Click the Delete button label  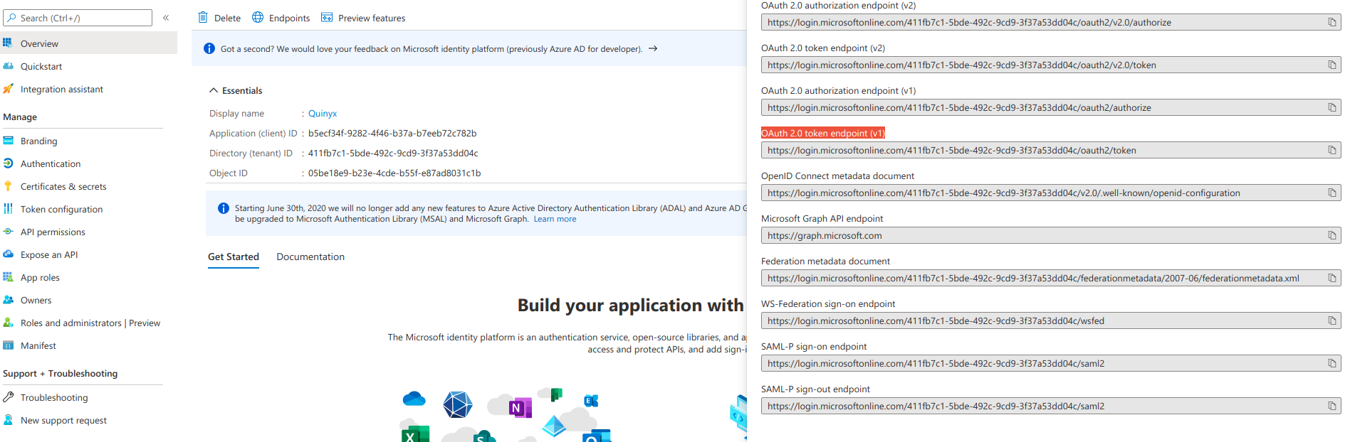point(227,18)
